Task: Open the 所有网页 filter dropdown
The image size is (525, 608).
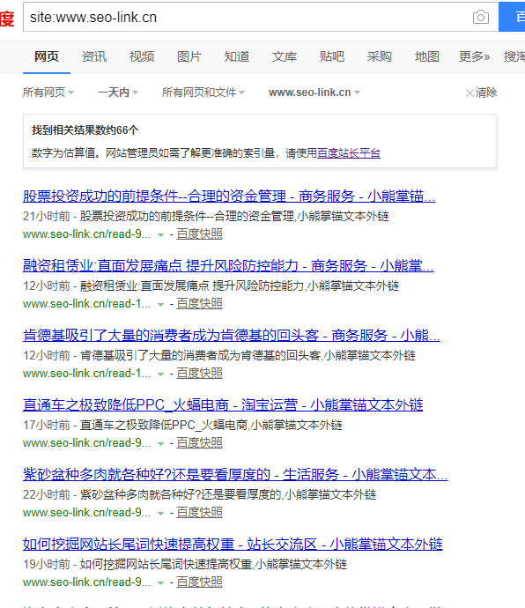Action: [x=48, y=93]
